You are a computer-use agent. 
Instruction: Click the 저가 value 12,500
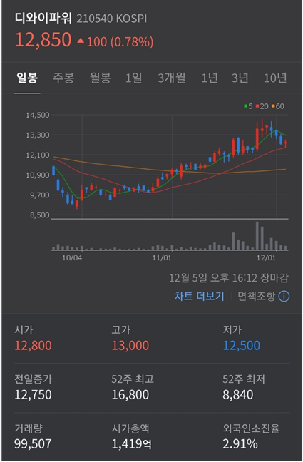tap(242, 345)
